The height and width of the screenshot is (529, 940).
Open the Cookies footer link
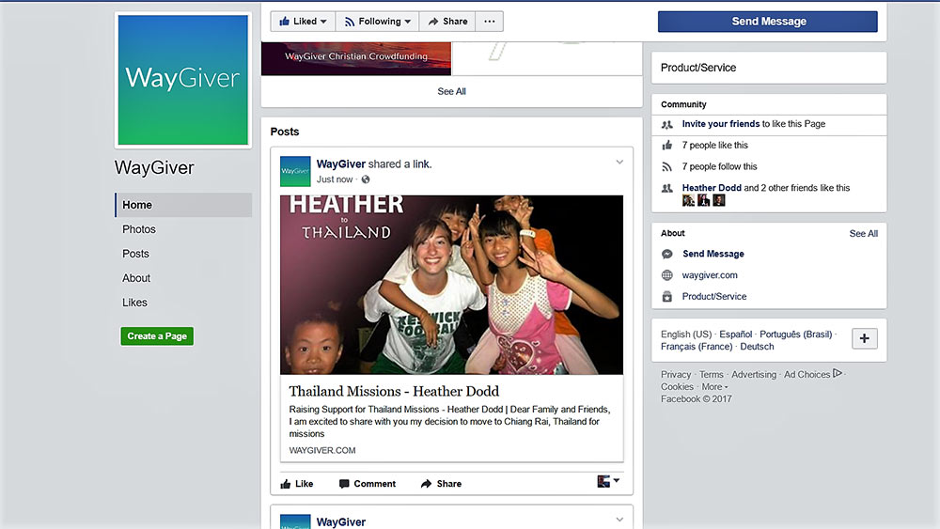coord(677,387)
